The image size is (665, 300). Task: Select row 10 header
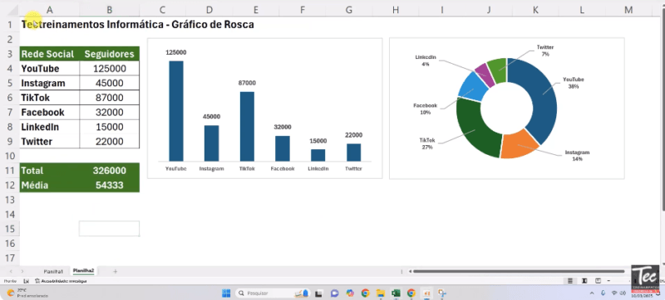(x=9, y=156)
